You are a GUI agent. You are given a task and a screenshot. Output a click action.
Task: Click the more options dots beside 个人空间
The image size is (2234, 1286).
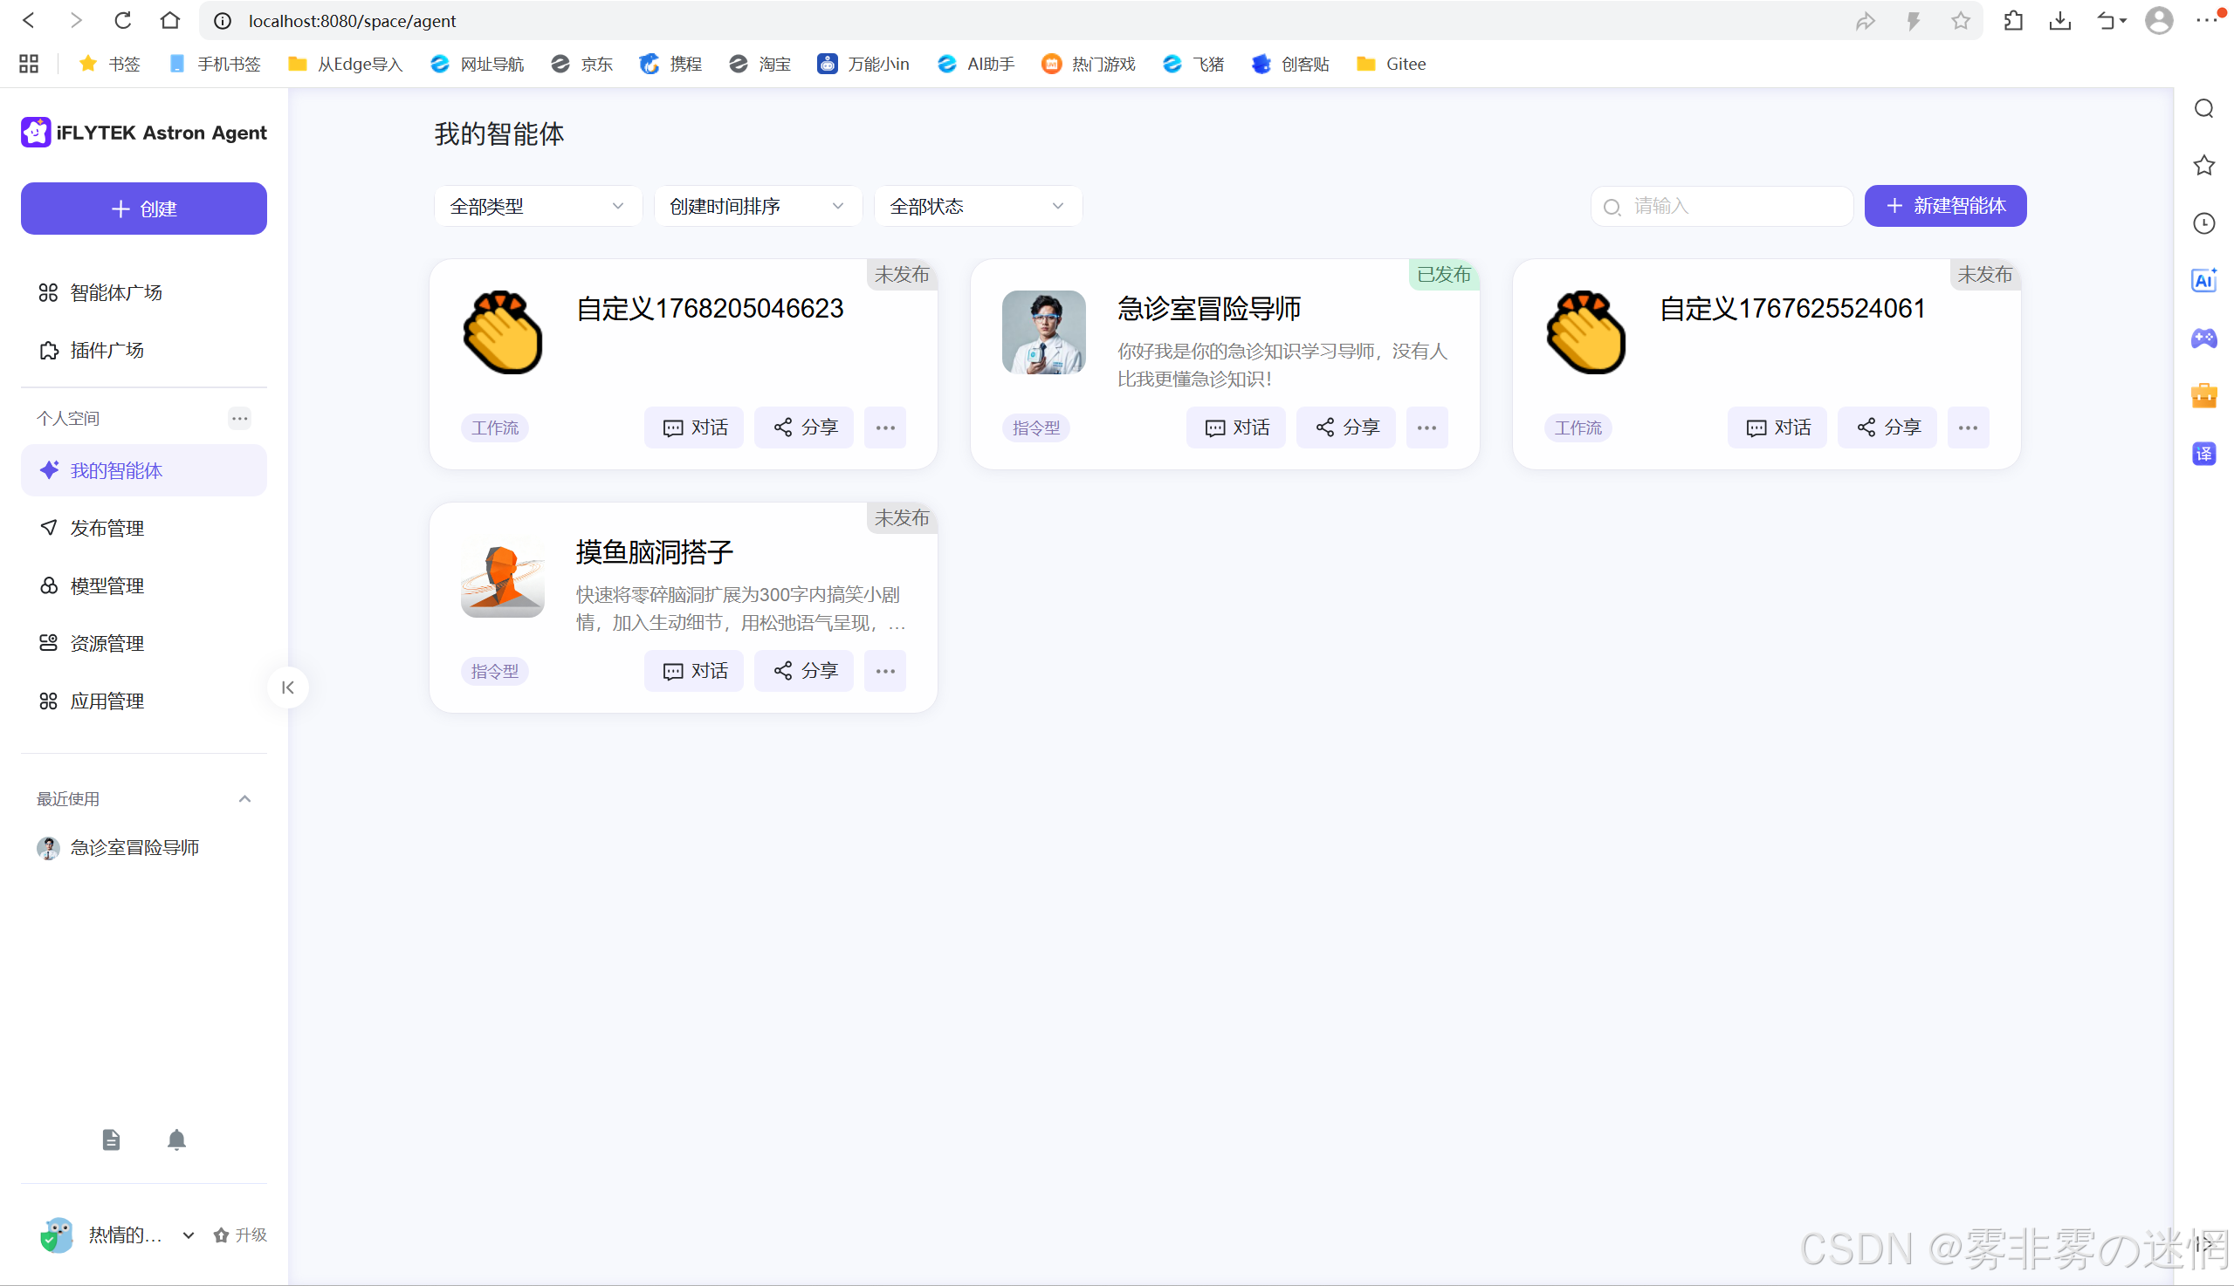(239, 418)
